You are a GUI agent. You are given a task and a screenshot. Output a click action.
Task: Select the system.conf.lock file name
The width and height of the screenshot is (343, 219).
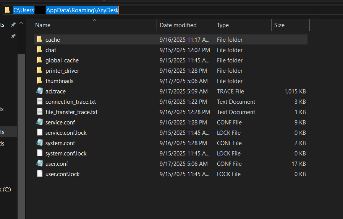click(66, 154)
